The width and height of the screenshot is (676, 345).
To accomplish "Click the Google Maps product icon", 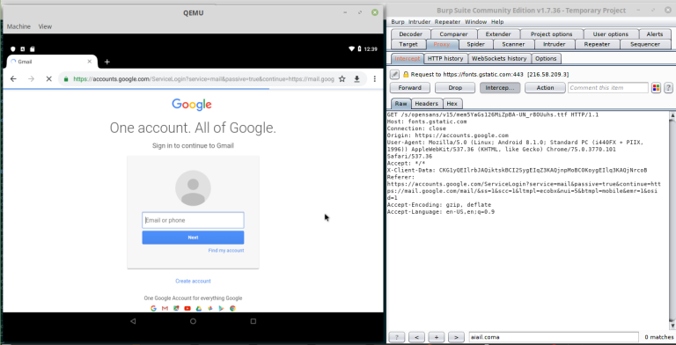I will click(176, 308).
